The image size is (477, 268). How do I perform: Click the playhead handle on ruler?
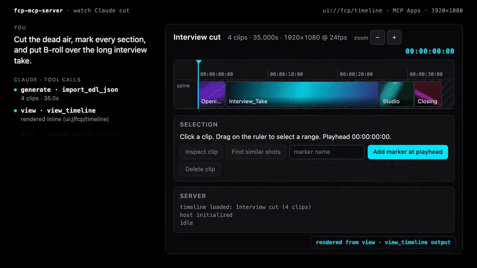(199, 63)
